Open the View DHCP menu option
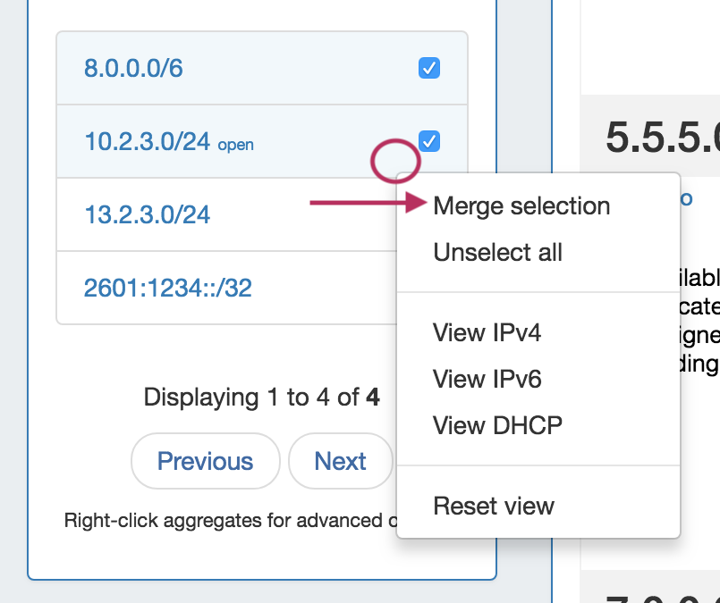The width and height of the screenshot is (720, 603). 498,425
